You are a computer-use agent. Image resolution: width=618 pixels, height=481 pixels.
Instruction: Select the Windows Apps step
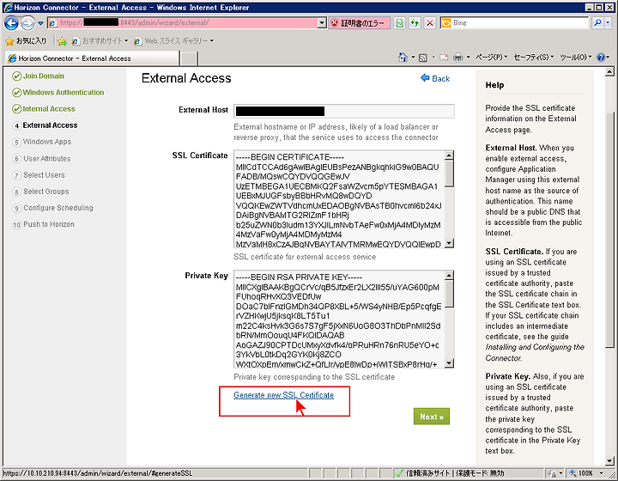coord(42,142)
